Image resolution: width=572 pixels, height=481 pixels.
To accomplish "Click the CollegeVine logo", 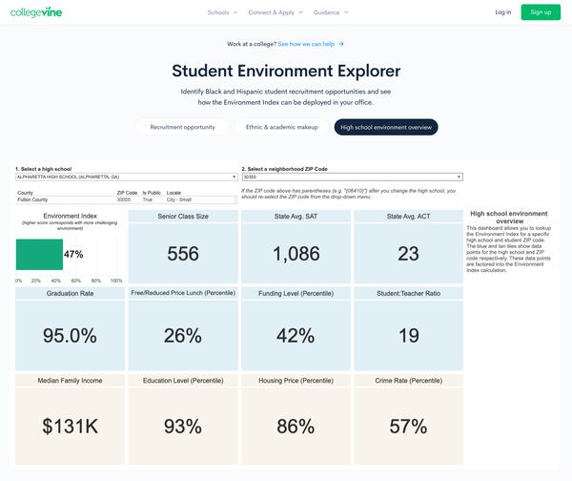I will 36,12.
